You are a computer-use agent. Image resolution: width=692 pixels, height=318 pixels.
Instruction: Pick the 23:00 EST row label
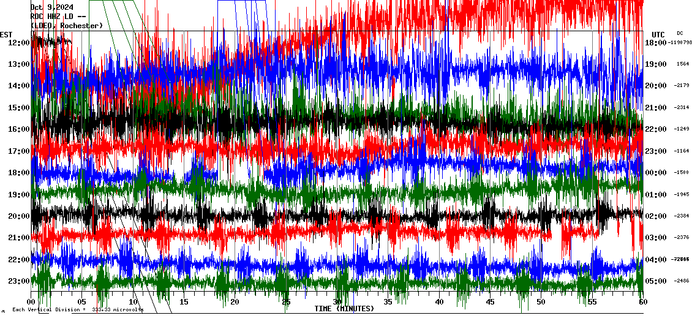point(19,281)
